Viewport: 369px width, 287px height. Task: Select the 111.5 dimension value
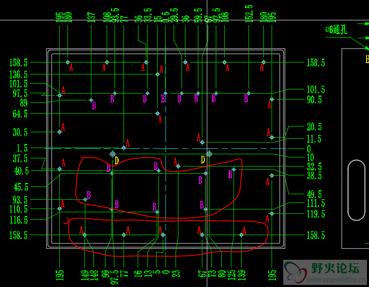coord(316,203)
